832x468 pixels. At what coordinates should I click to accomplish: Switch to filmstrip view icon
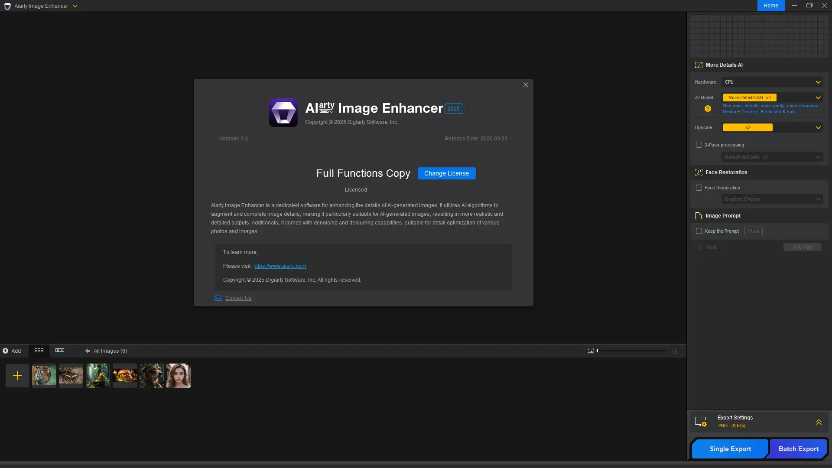pos(60,351)
